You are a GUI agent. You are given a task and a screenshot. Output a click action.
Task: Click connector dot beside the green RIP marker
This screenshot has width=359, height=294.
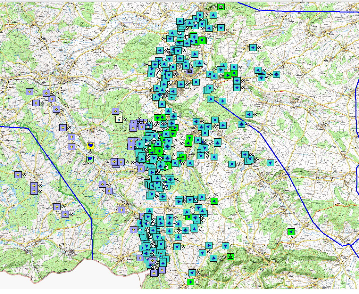coord(214,7)
